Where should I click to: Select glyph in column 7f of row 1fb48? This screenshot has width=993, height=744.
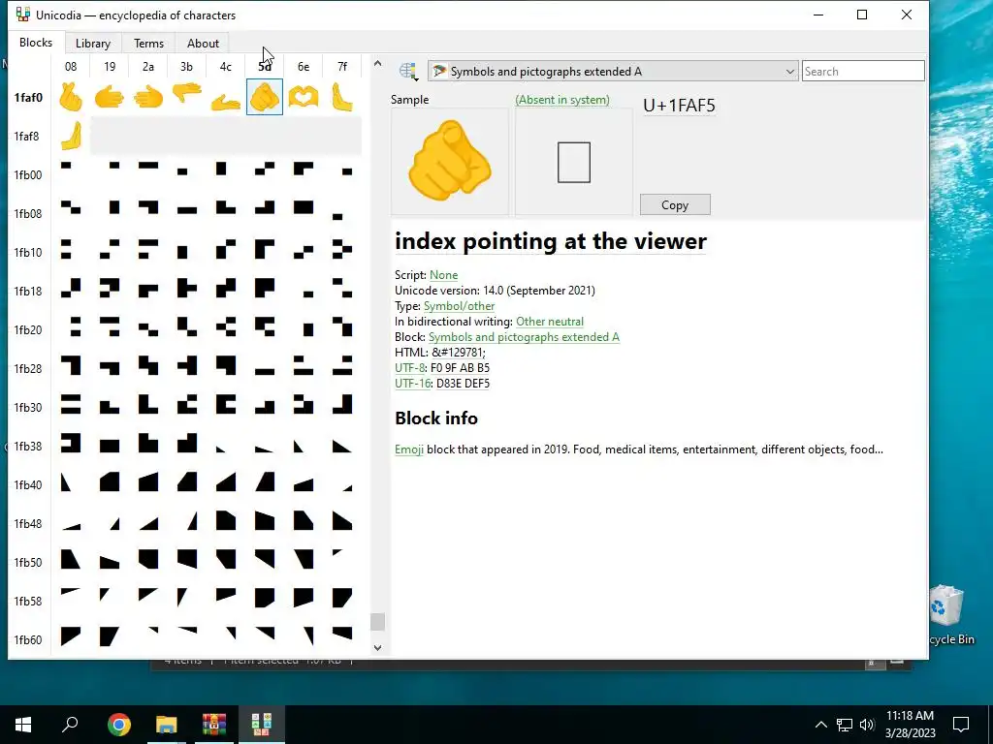click(x=342, y=522)
